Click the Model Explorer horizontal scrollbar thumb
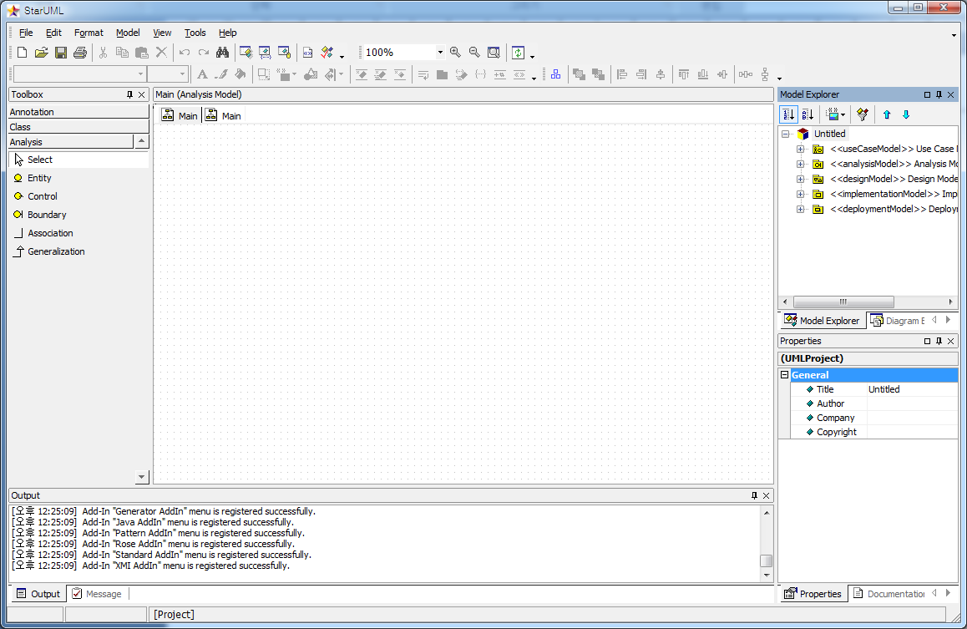 point(843,302)
